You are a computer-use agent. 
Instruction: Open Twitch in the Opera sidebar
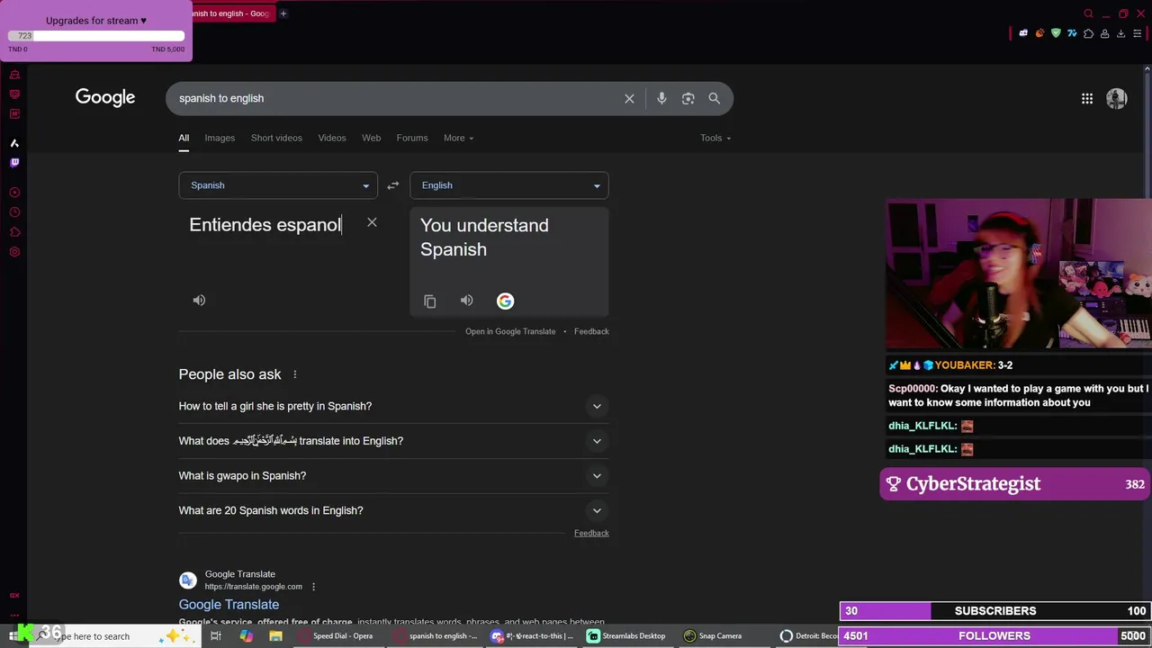click(x=14, y=163)
